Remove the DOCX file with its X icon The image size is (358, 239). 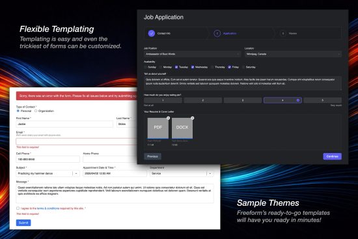point(193,118)
